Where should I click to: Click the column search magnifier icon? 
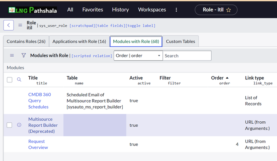point(19,79)
